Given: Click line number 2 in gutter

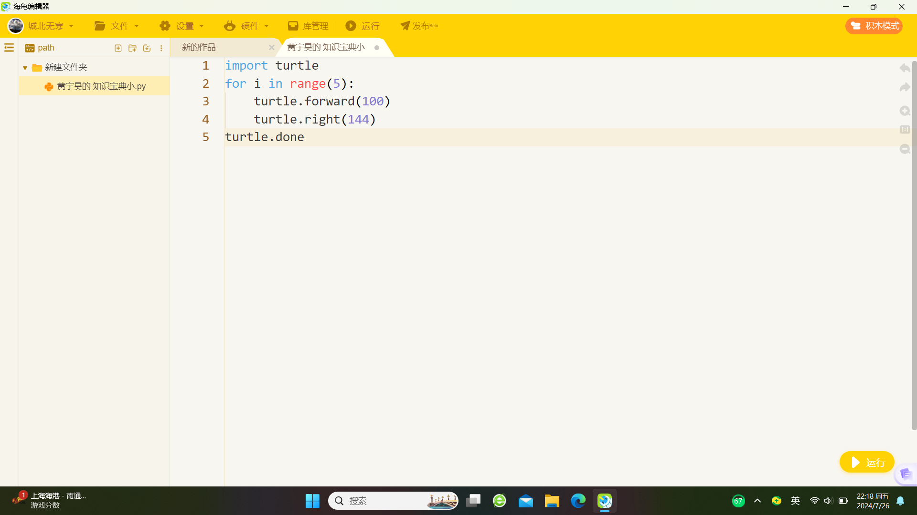Looking at the screenshot, I should [206, 83].
